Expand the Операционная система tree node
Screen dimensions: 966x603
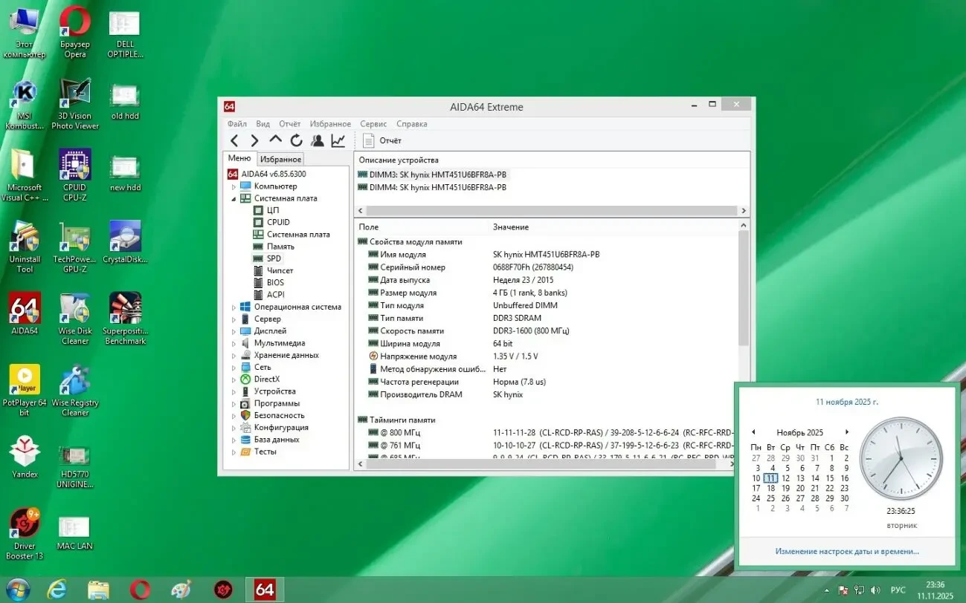click(234, 307)
